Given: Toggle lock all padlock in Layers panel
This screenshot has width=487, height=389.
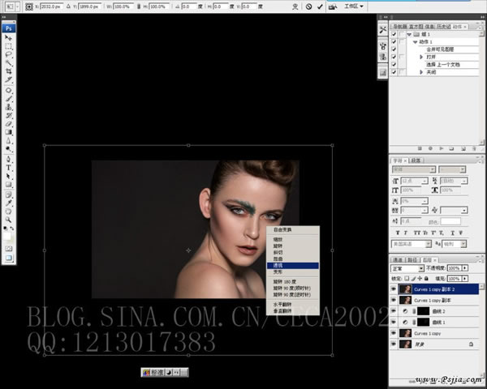Looking at the screenshot, I should (x=426, y=279).
